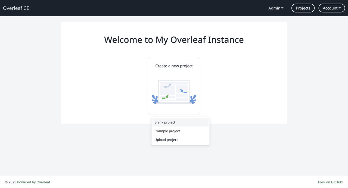Click the Welcome to My Overleaf Instance heading
The width and height of the screenshot is (348, 188).
[174, 39]
